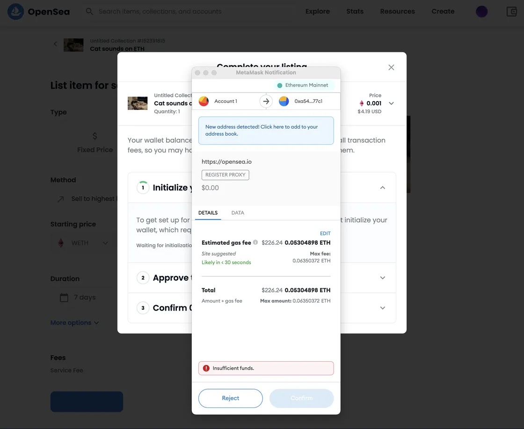Image resolution: width=524 pixels, height=429 pixels.
Task: Reject the MetaMask transaction
Action: [x=231, y=398]
